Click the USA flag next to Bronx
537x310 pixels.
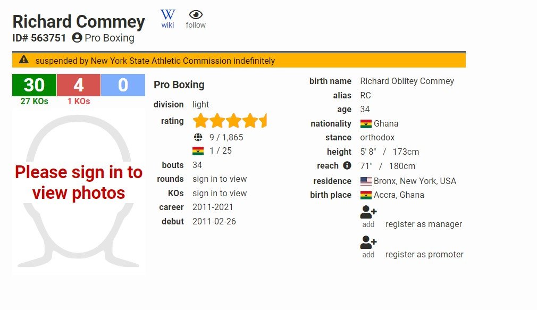366,181
